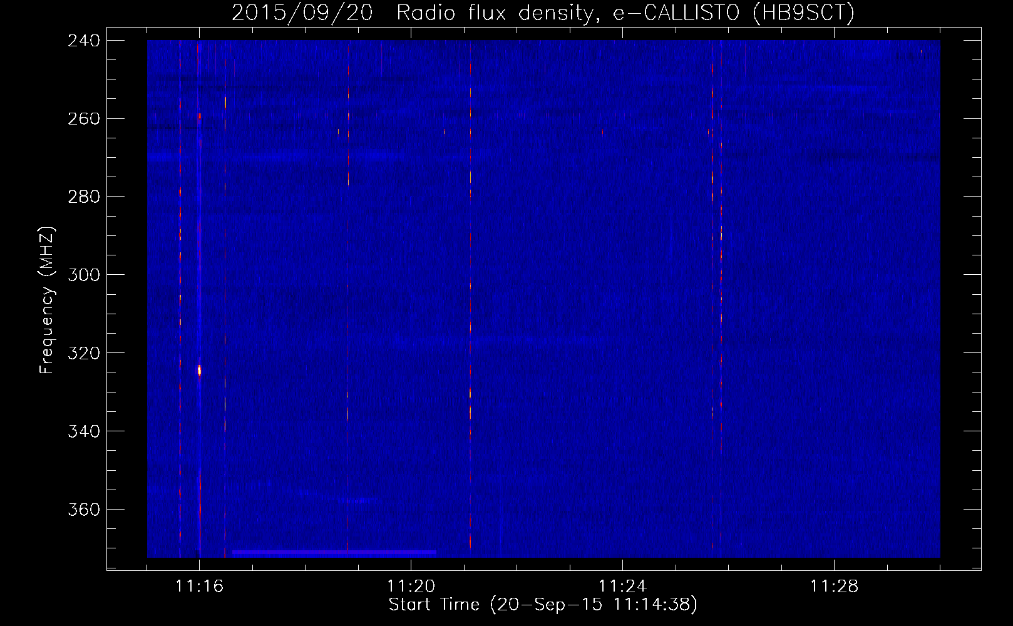
Task: Click the light blue horizontal bar at spectrogram bottom
Action: (334, 553)
